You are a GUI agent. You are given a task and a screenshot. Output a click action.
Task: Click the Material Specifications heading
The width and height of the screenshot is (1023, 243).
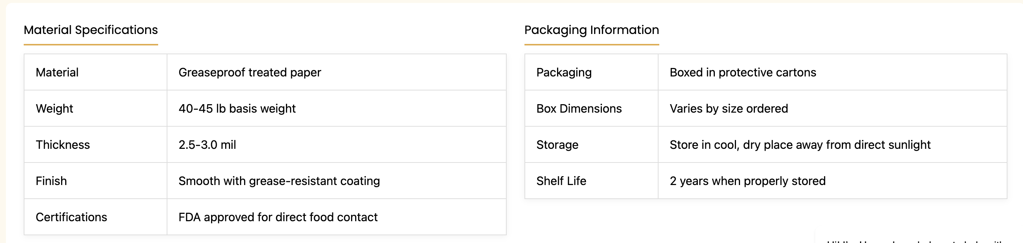click(x=90, y=30)
